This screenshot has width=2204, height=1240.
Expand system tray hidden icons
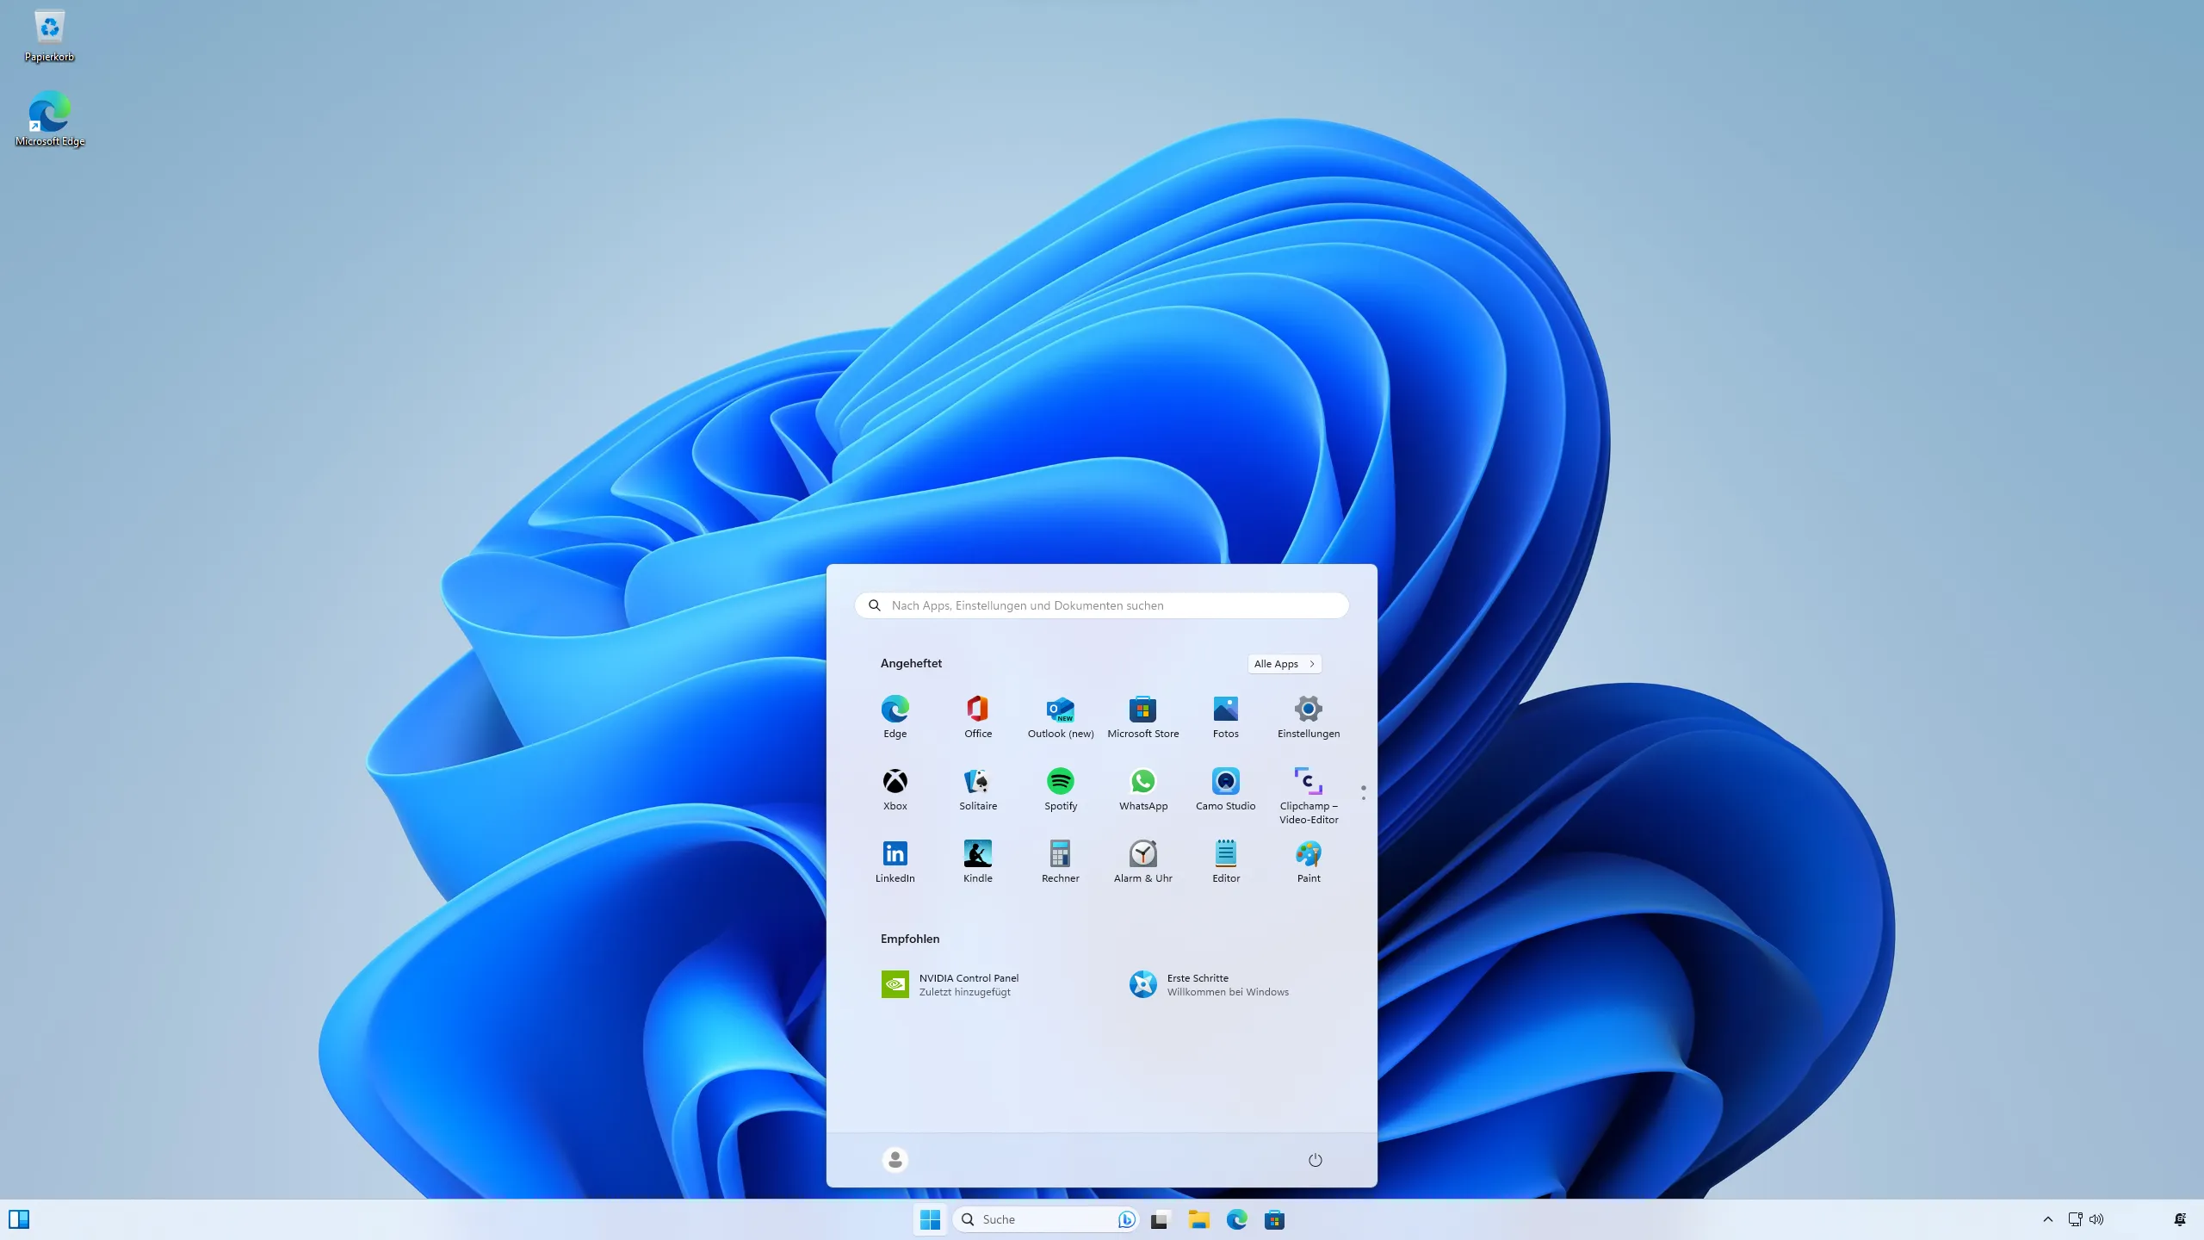pyautogui.click(x=2046, y=1218)
